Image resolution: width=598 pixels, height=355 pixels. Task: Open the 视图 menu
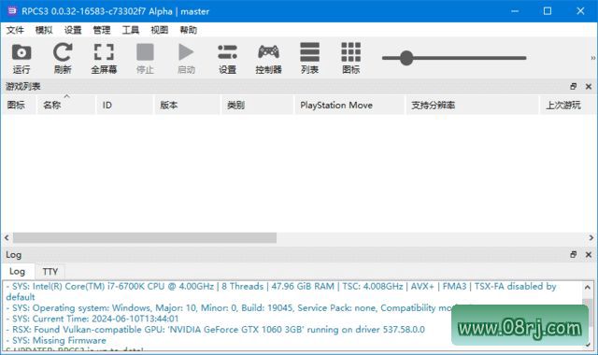[160, 30]
